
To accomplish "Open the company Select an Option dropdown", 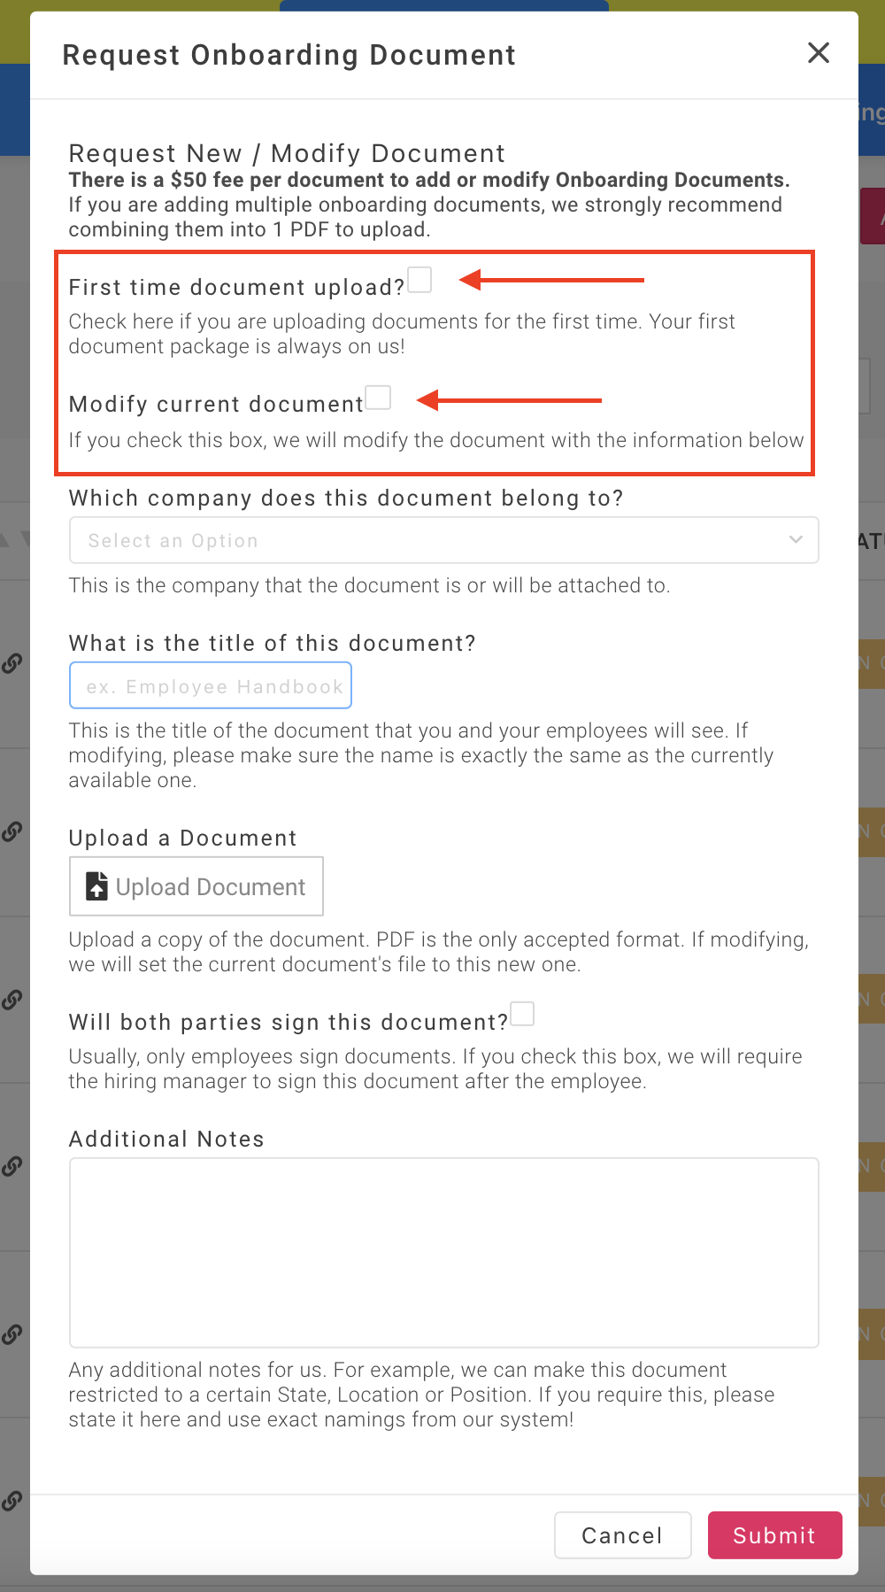I will pyautogui.click(x=443, y=540).
